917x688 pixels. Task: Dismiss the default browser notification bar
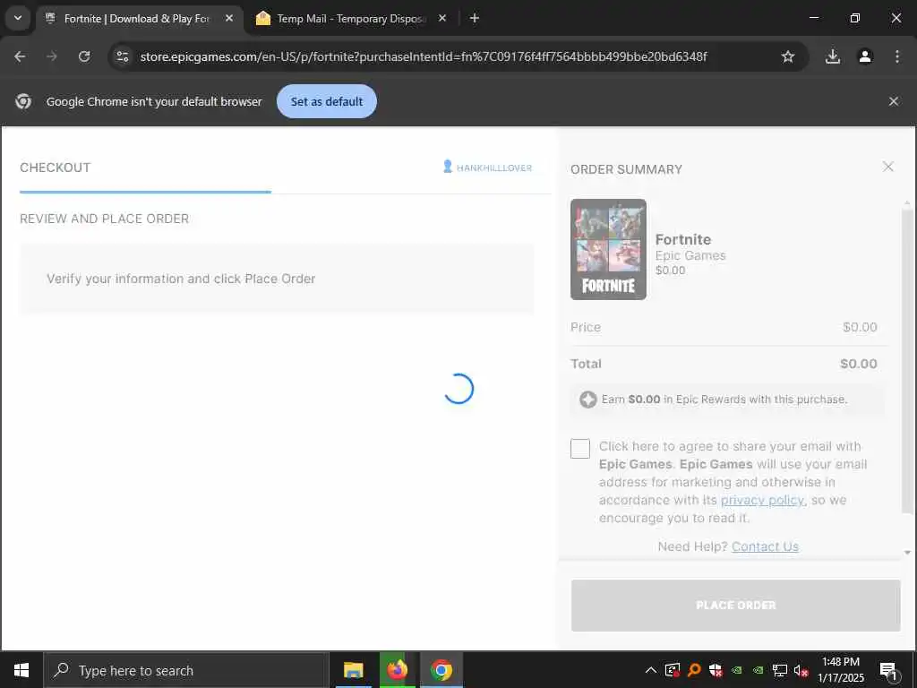894,102
